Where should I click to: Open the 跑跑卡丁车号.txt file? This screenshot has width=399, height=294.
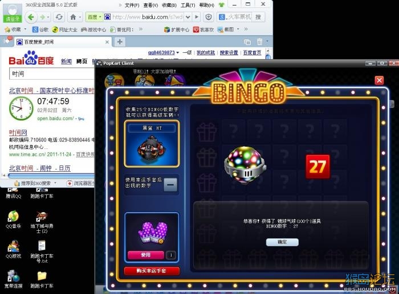coord(42,251)
